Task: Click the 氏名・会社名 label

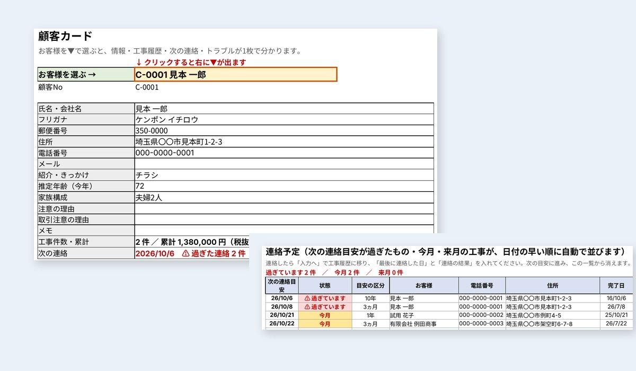Action: [86, 109]
